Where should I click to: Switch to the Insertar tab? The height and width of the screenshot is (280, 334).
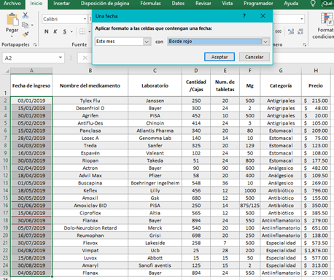point(61,4)
